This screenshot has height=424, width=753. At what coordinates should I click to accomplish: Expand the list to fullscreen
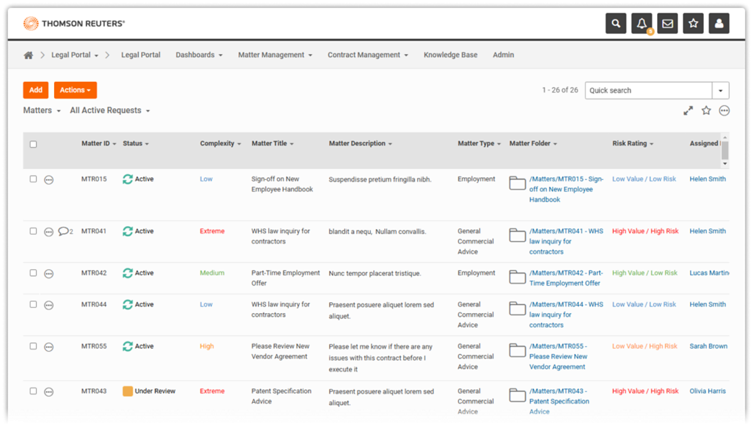pos(688,111)
